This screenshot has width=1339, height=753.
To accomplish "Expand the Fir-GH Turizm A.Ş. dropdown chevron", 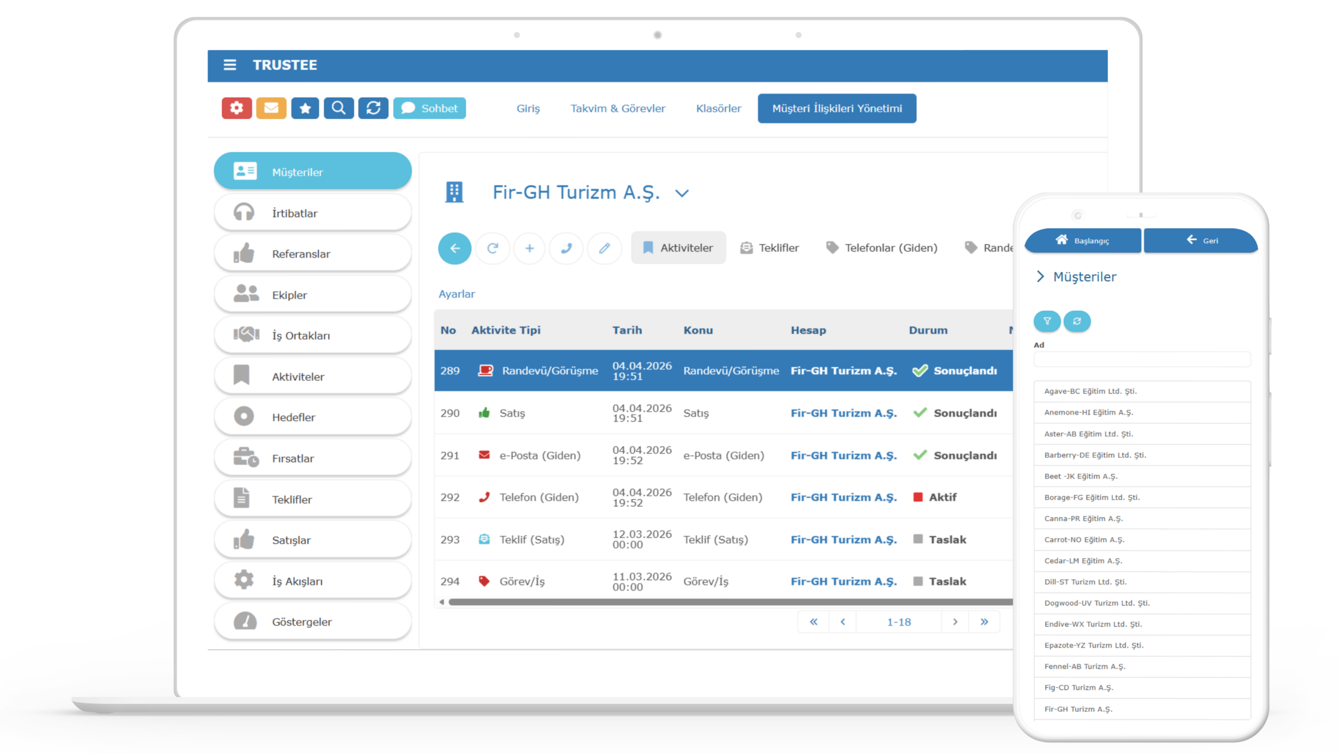I will (x=682, y=193).
